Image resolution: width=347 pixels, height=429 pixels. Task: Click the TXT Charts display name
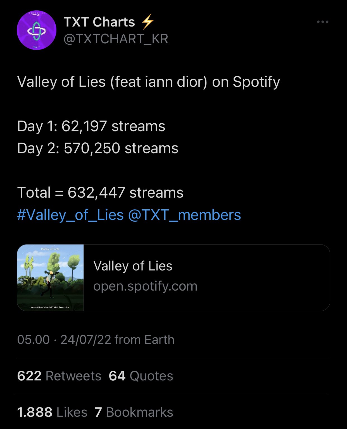point(99,22)
